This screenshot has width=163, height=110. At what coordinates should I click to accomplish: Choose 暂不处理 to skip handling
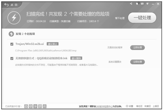point(120,18)
